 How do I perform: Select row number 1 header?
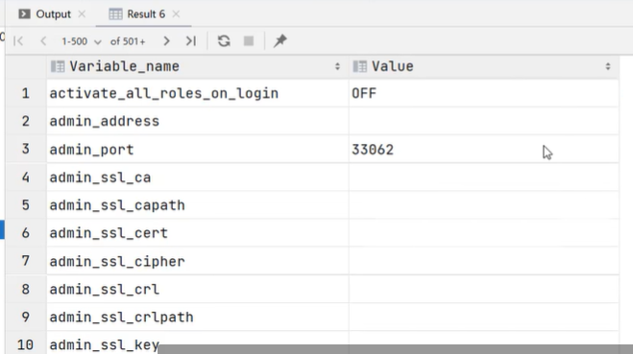pos(26,94)
